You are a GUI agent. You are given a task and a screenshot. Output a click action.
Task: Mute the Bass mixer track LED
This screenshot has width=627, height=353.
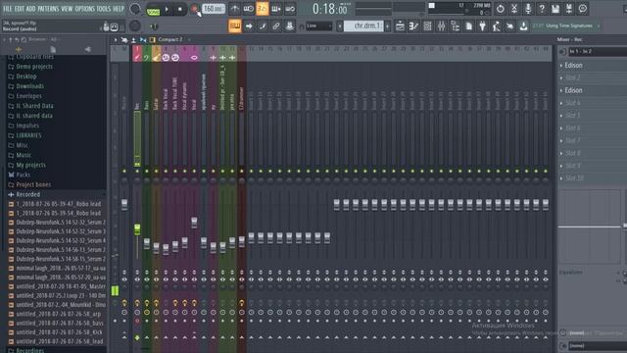[x=147, y=171]
